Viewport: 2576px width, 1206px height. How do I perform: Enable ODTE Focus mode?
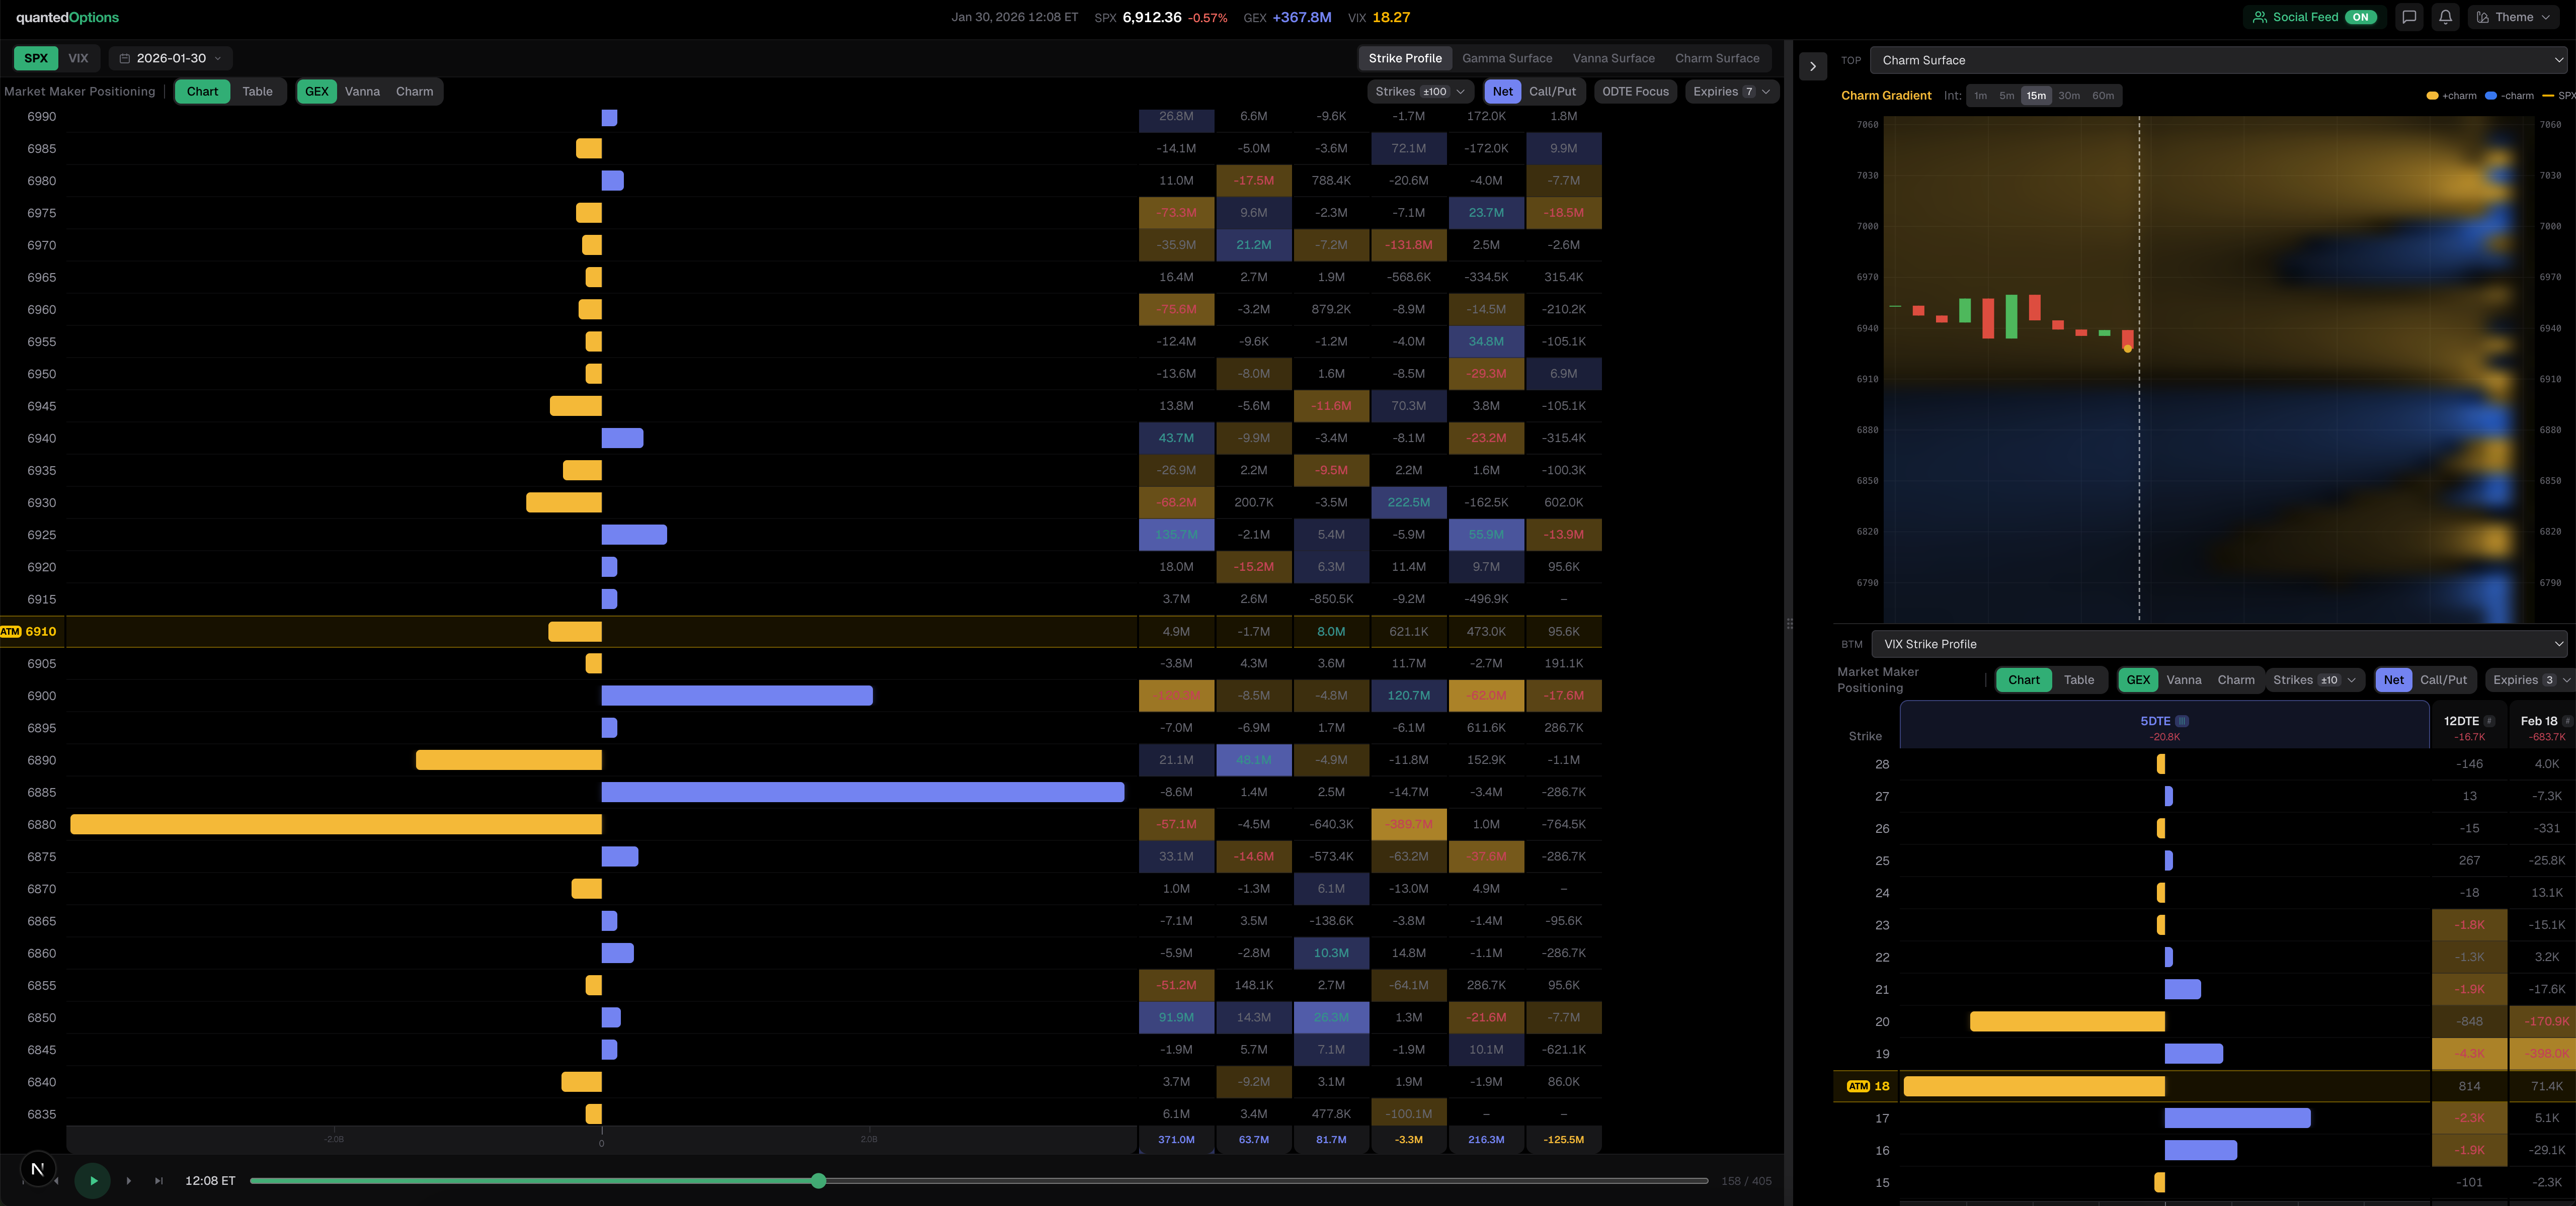click(1635, 91)
